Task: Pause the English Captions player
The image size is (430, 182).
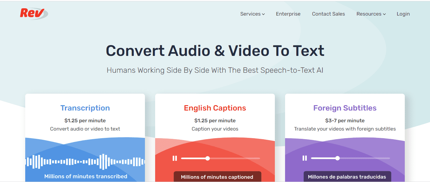Action: [175, 158]
